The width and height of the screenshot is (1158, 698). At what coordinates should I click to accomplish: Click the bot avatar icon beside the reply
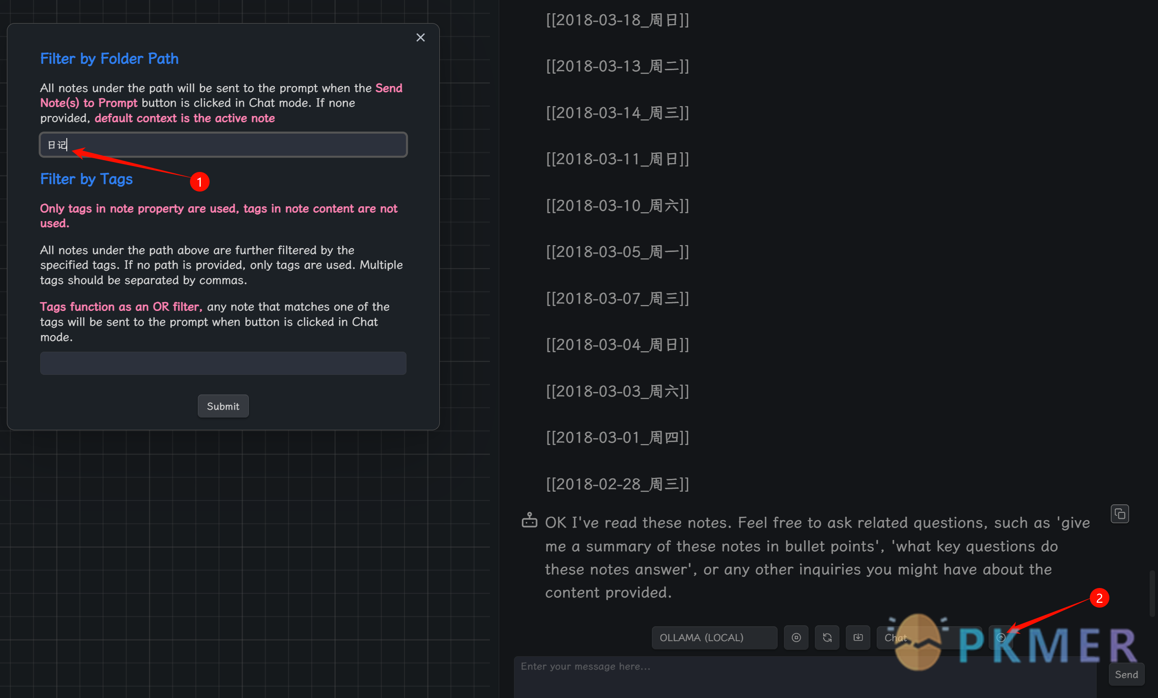click(529, 520)
